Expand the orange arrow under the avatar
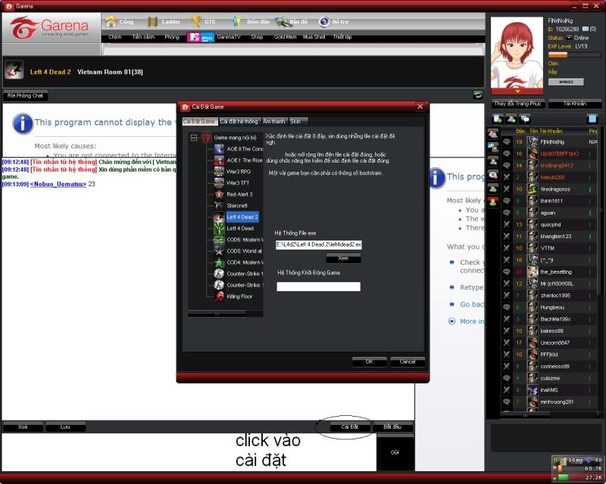This screenshot has width=606, height=484. pyautogui.click(x=517, y=92)
